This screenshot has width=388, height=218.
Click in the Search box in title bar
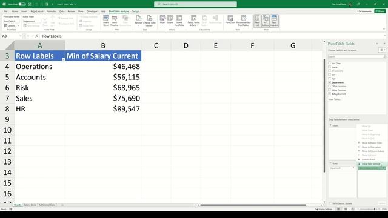pos(195,4)
